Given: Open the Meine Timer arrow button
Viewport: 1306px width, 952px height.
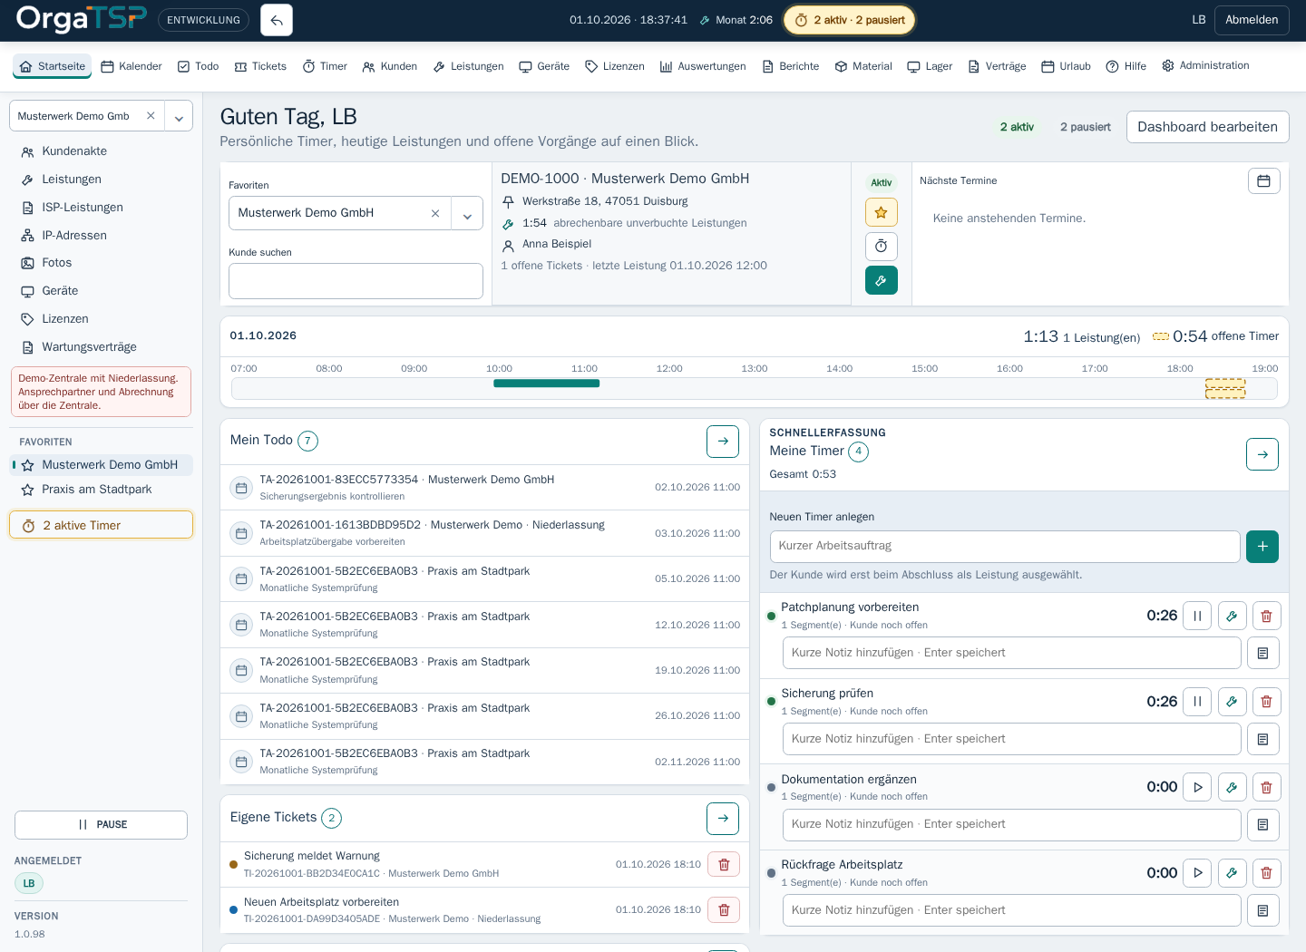Looking at the screenshot, I should (x=1262, y=454).
